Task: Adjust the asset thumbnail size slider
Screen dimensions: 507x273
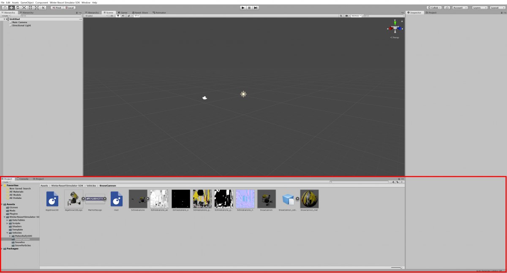Action: coord(397,268)
